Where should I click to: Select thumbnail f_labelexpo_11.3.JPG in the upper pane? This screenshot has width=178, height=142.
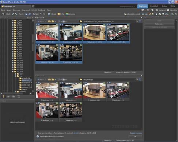pos(94,33)
